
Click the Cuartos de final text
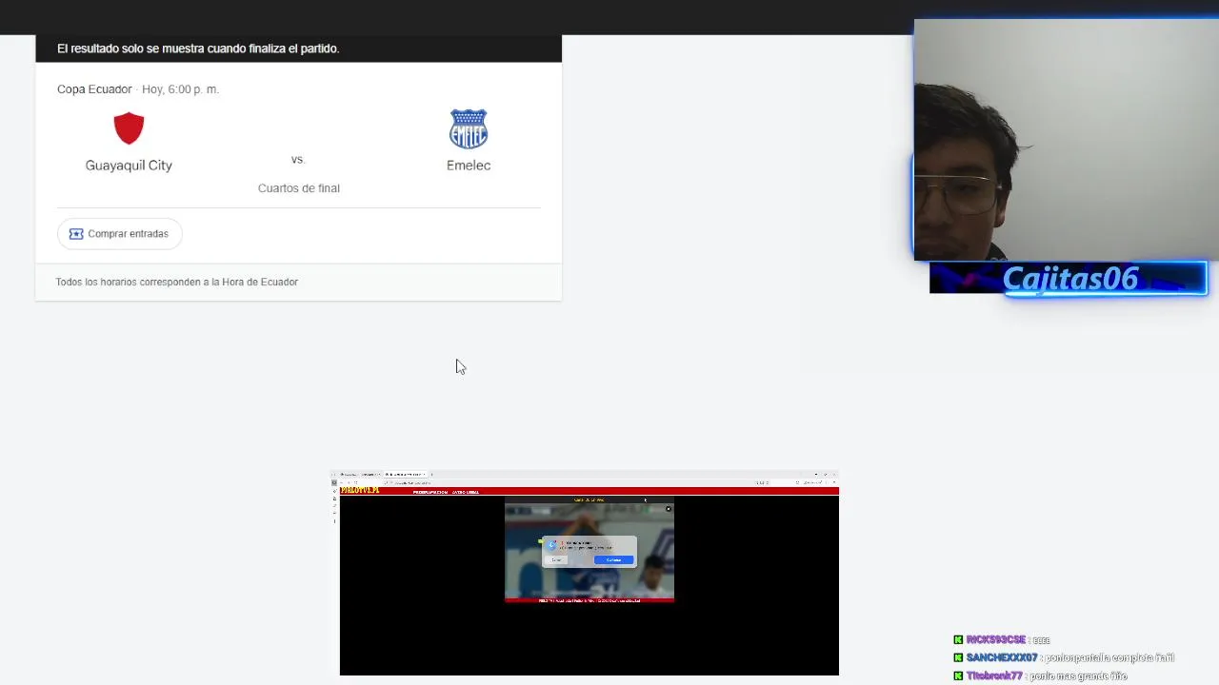pos(299,188)
